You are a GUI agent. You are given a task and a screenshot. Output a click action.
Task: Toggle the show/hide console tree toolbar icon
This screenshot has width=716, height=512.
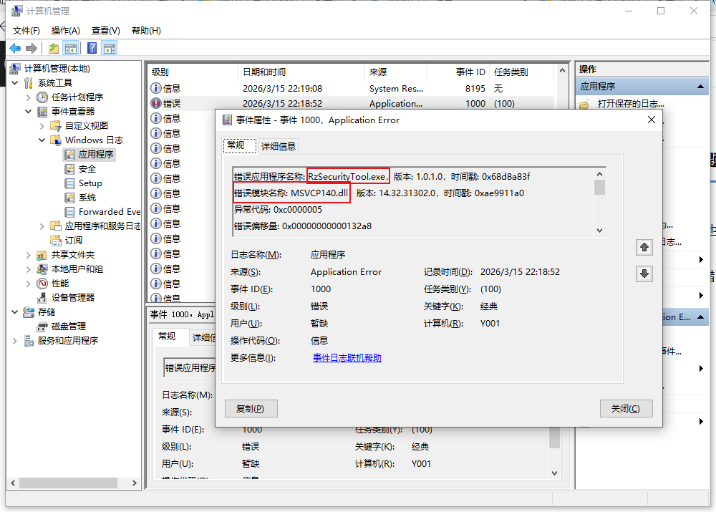[x=71, y=48]
